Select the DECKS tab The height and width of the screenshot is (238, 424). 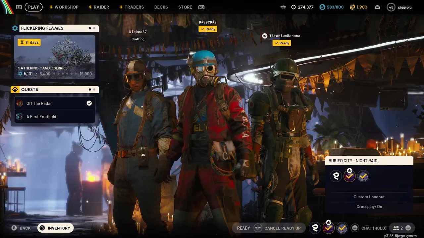click(x=161, y=7)
